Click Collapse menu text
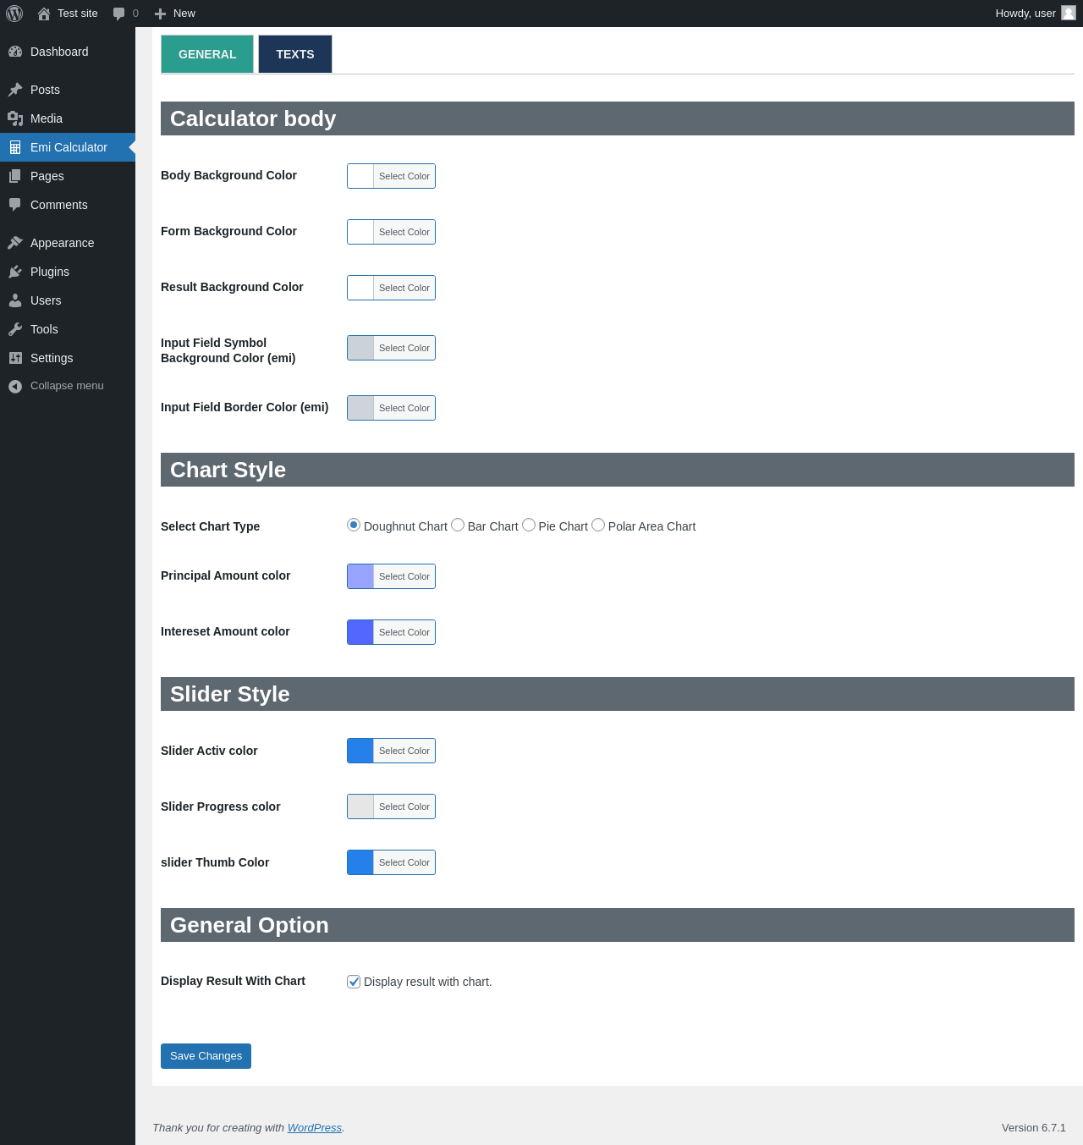This screenshot has height=1145, width=1083. click(x=67, y=386)
